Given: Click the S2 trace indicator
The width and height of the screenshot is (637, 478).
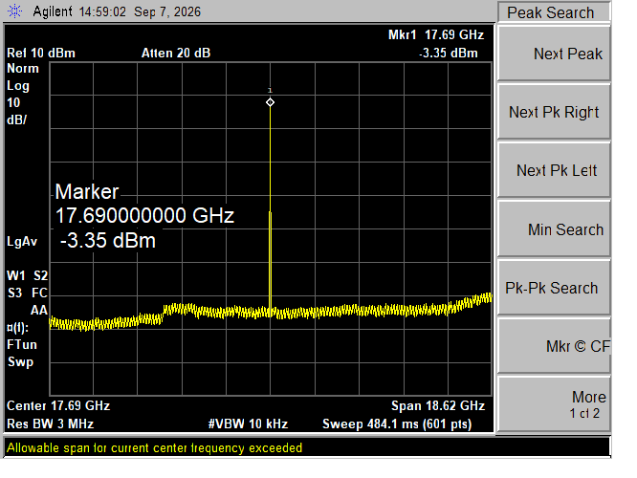Looking at the screenshot, I should [40, 275].
